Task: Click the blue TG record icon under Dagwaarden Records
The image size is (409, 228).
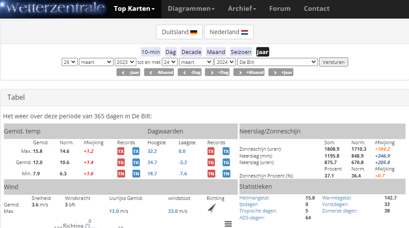Action: [x=226, y=162]
